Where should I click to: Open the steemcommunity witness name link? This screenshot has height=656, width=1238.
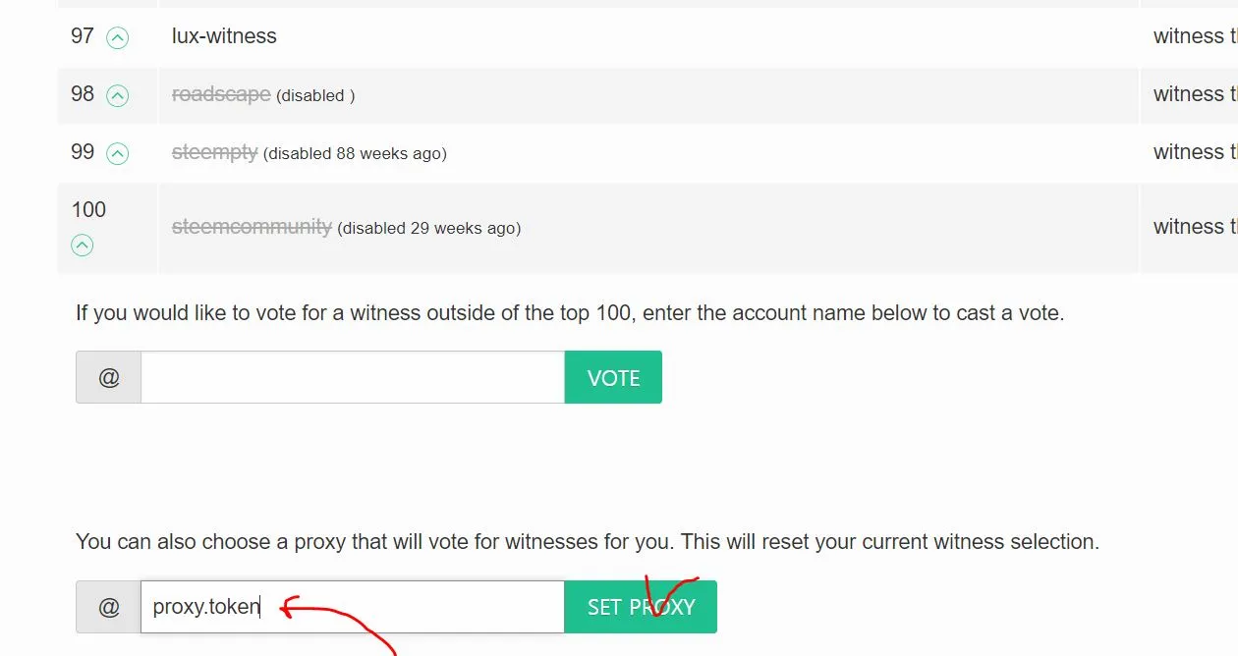point(252,227)
